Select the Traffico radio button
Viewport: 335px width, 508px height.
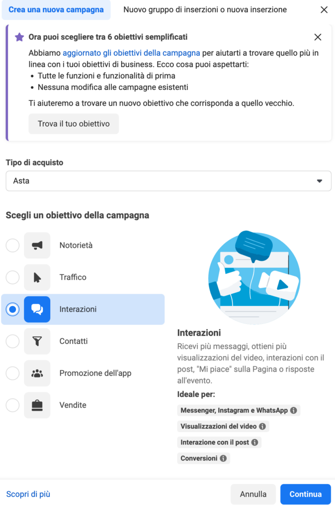12,277
